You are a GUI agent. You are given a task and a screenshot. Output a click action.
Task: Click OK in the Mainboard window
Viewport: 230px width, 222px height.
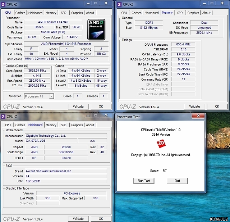pyautogui.click(x=101, y=219)
